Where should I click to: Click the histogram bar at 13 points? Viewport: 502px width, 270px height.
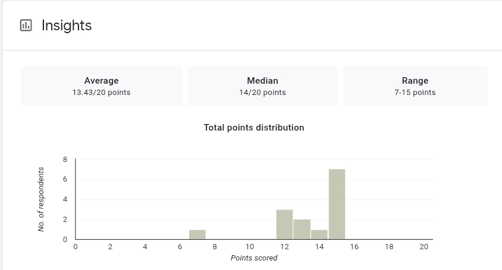(x=302, y=229)
